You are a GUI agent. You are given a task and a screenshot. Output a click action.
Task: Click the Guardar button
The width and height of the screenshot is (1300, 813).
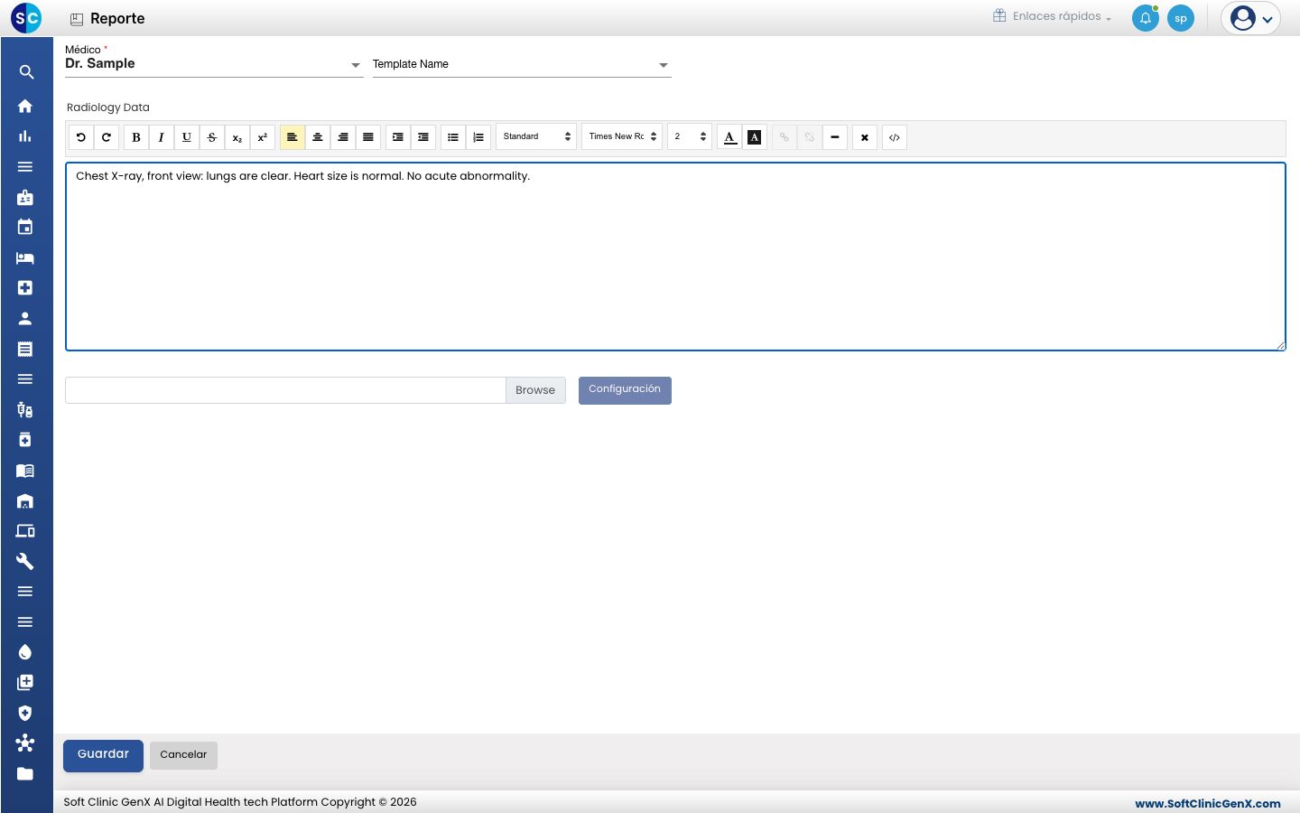click(103, 755)
